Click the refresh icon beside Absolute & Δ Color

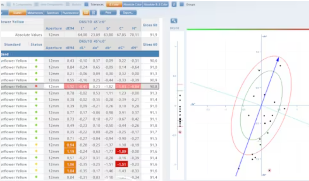pos(174,4)
